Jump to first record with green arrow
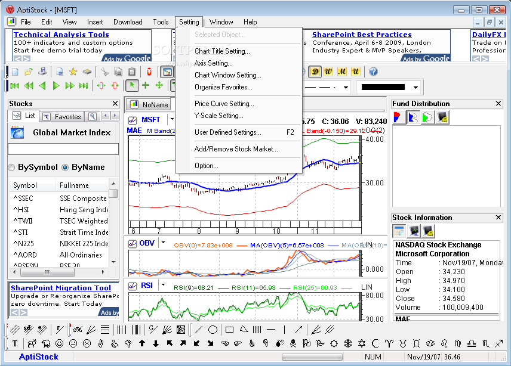This screenshot has width=511, height=366. tap(15, 86)
